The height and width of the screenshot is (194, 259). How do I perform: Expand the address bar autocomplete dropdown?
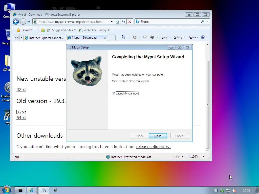pos(112,22)
